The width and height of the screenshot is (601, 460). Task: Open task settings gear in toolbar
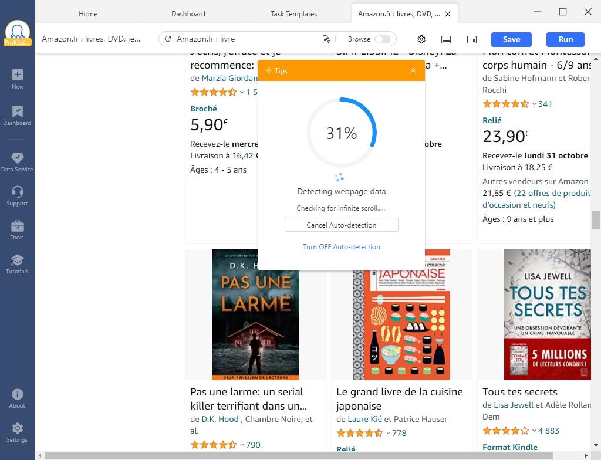coord(421,39)
